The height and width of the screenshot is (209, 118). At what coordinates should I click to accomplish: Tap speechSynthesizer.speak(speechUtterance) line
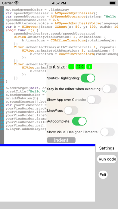pyautogui.click(x=54, y=34)
